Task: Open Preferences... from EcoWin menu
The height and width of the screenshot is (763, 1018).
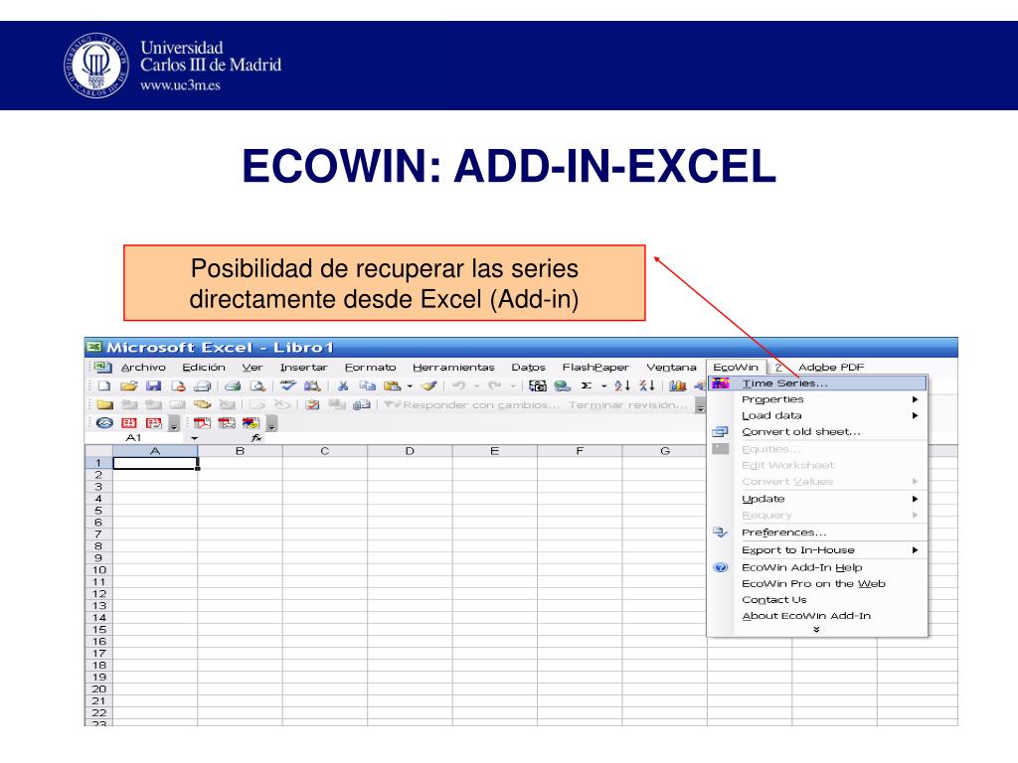Action: click(x=784, y=533)
